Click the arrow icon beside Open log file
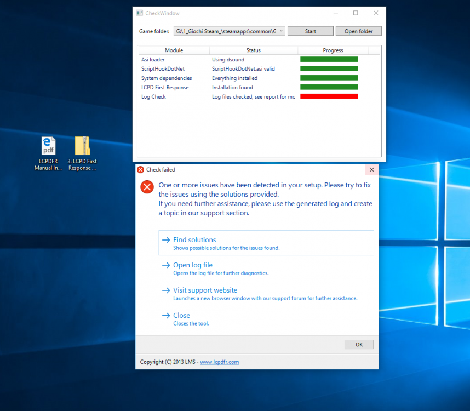This screenshot has width=470, height=411. [165, 265]
